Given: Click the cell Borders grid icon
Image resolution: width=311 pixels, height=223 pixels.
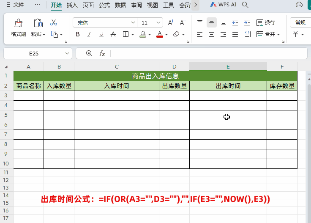Looking at the screenshot, I should pyautogui.click(x=125, y=34).
